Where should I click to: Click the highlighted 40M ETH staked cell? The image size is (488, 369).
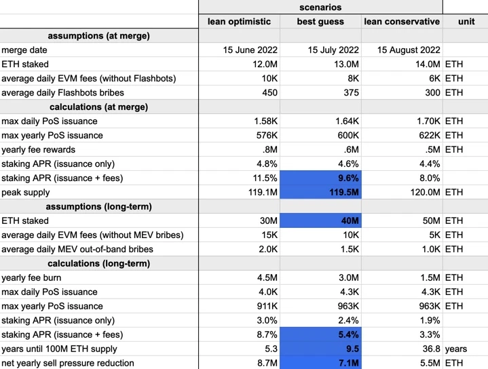pos(320,220)
